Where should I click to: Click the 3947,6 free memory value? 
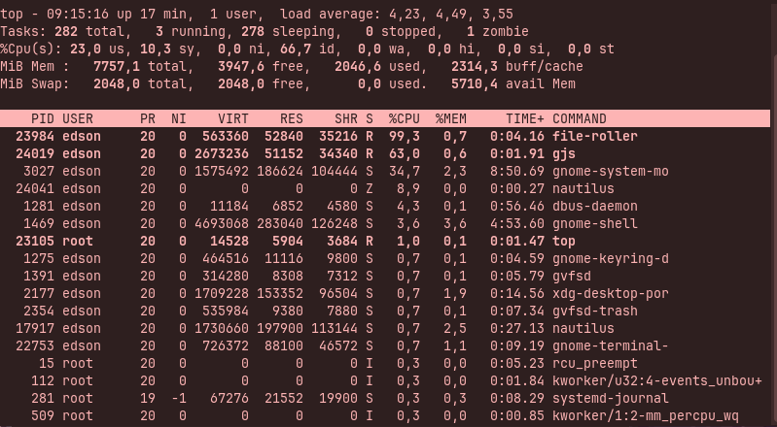[241, 66]
